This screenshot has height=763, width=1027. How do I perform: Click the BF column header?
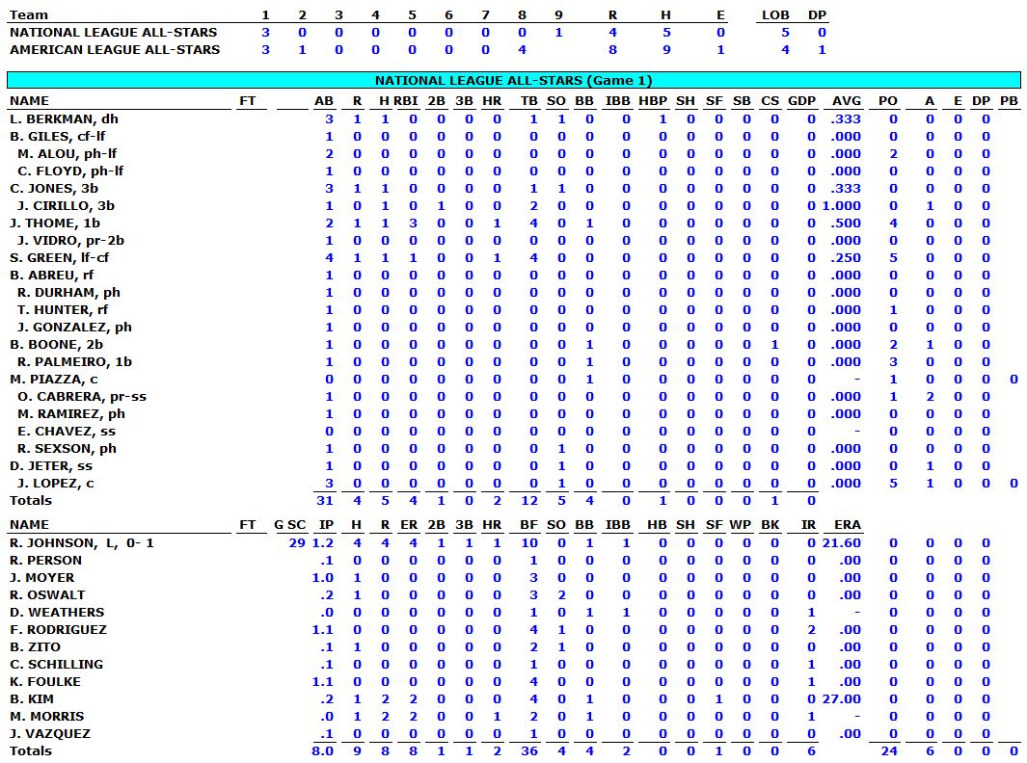529,525
